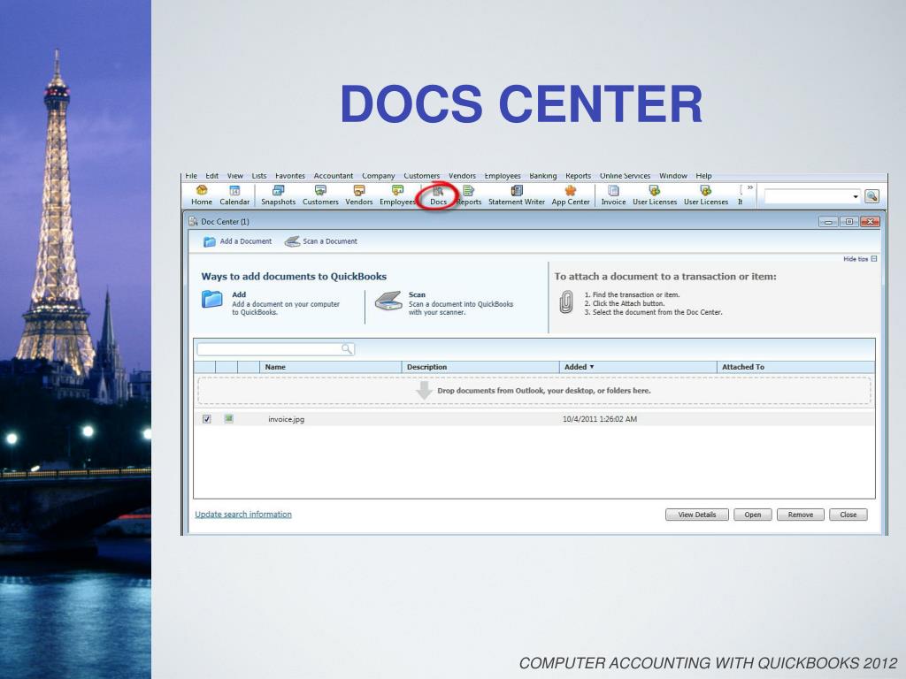Expand the toolbar overflow chevron
The width and height of the screenshot is (906, 679).
point(750,187)
